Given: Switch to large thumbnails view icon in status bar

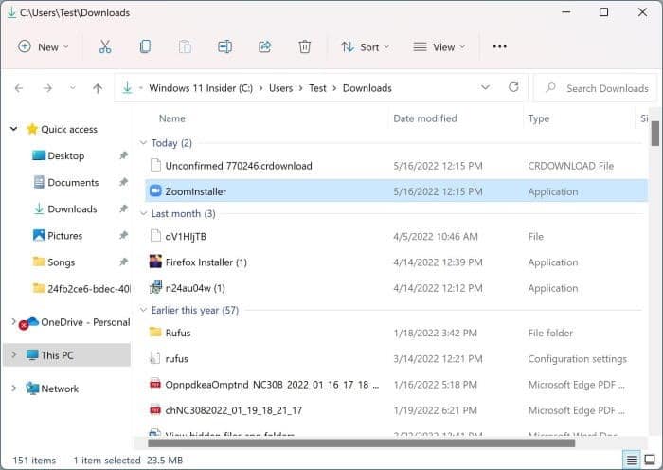Looking at the screenshot, I should [650, 460].
